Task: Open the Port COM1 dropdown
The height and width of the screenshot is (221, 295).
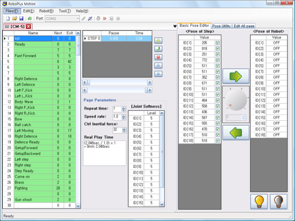Action: point(77,19)
